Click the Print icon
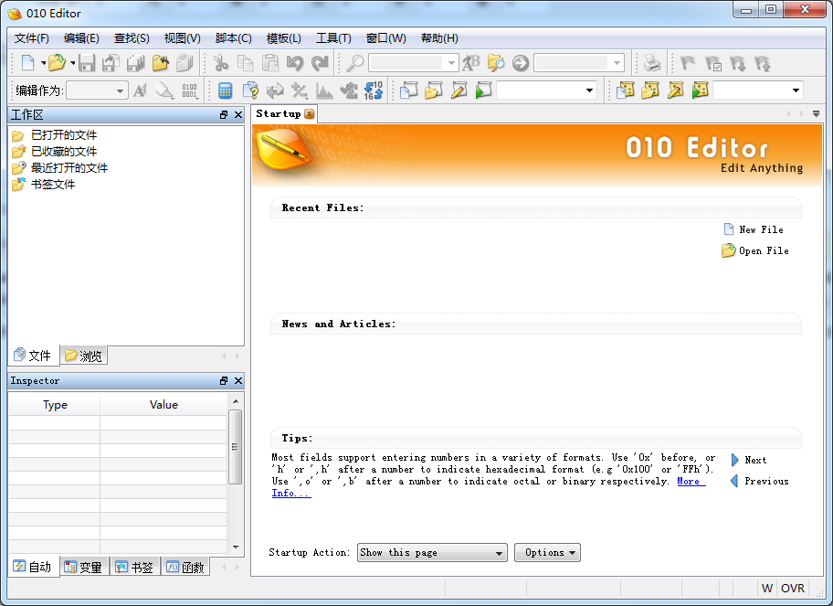Image resolution: width=833 pixels, height=606 pixels. point(651,63)
